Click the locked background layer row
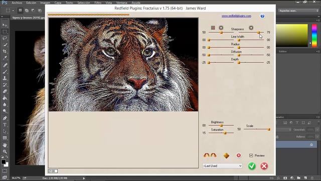This screenshot has width=321, height=181. point(296,144)
